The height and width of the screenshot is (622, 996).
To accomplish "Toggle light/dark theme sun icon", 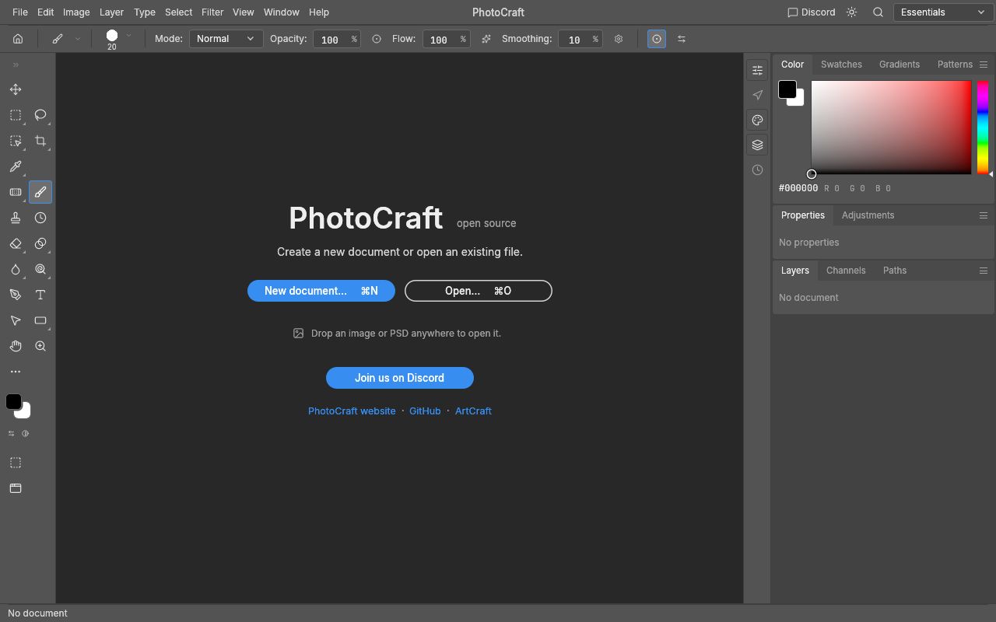I will 851,12.
